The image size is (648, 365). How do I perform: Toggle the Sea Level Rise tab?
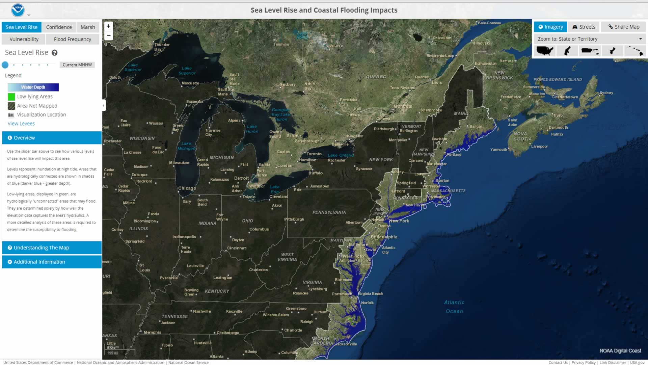tap(22, 27)
